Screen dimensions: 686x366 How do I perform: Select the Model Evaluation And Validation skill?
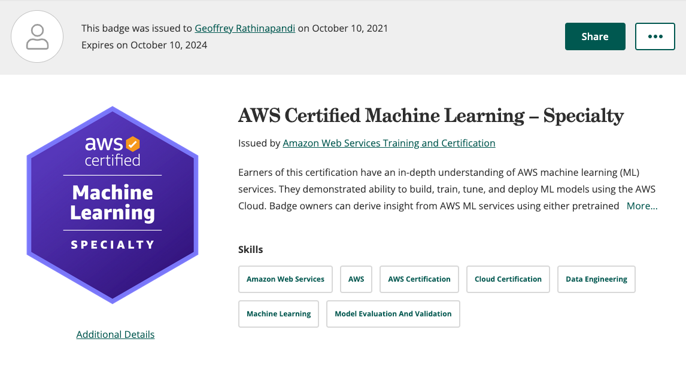pos(393,313)
